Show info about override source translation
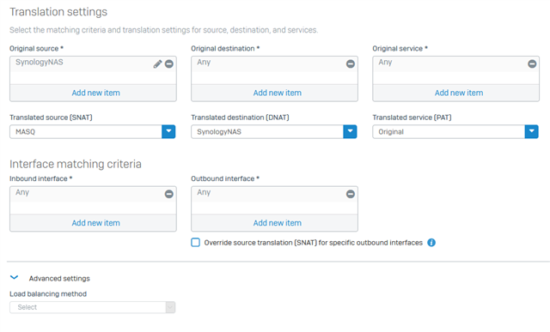550x332 pixels. pos(431,243)
